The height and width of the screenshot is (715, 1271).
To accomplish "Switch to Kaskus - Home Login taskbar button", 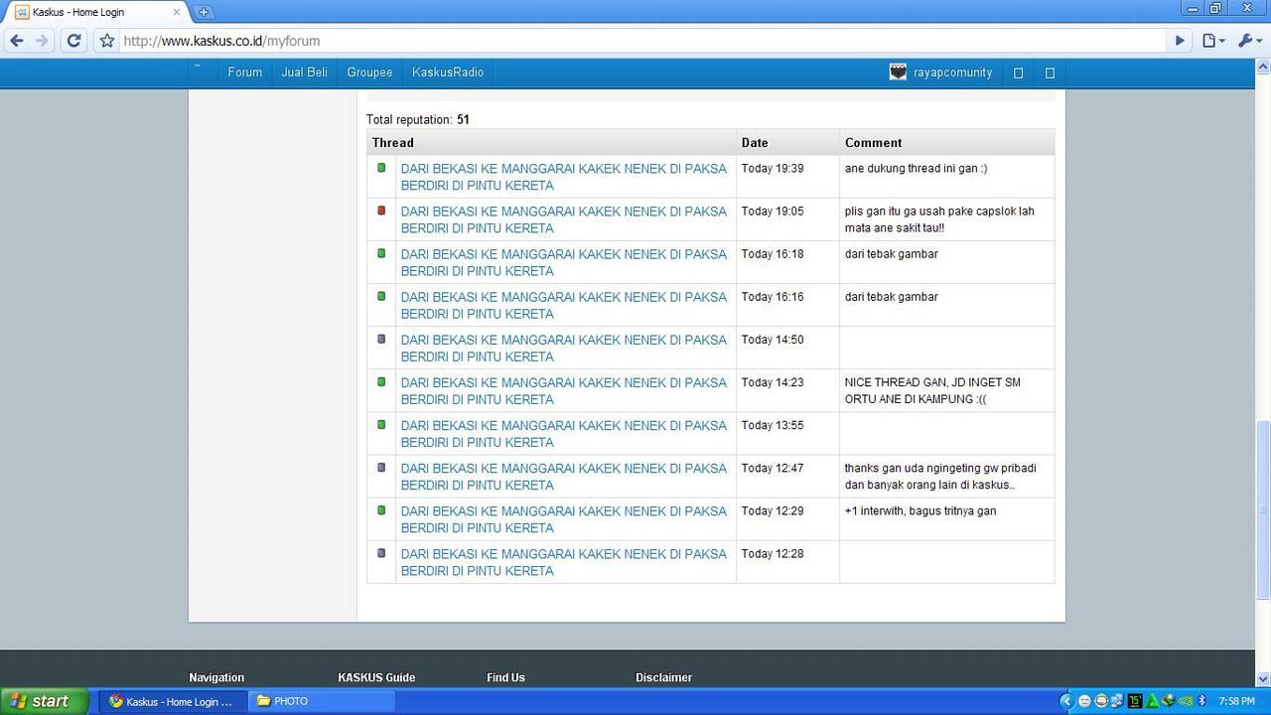I will 172,701.
